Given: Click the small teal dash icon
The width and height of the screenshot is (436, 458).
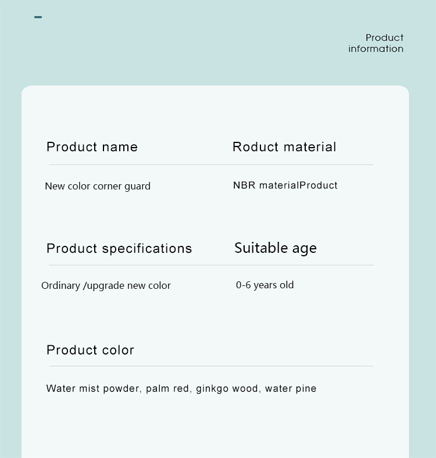Looking at the screenshot, I should pos(38,17).
